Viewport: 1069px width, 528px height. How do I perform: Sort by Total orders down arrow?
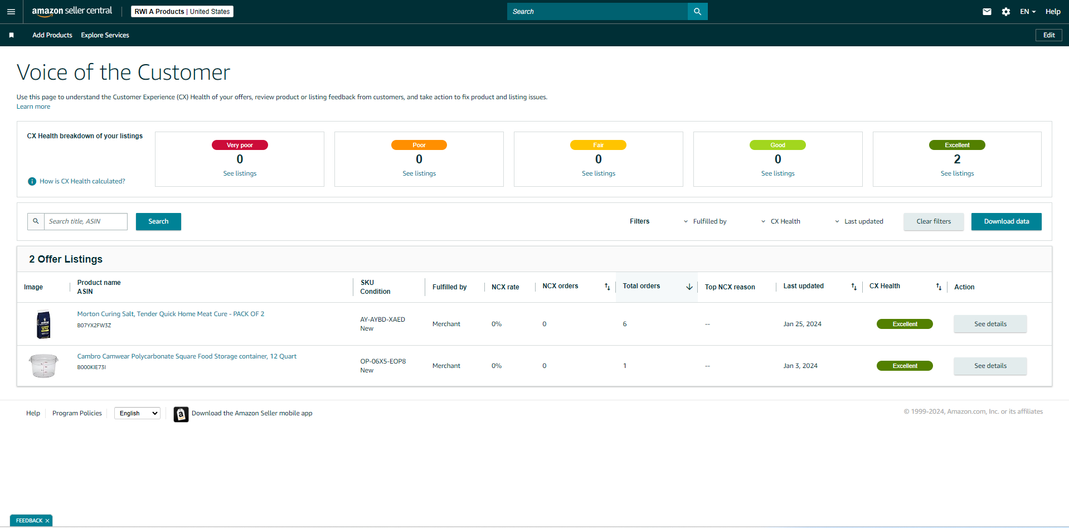[x=689, y=287]
